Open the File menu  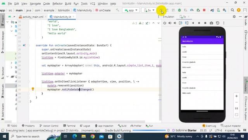pyautogui.click(x=10, y=3)
